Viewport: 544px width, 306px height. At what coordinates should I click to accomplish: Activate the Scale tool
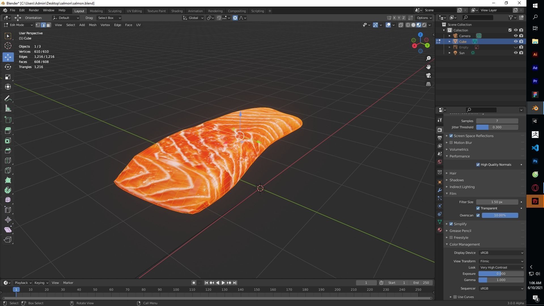tap(8, 77)
